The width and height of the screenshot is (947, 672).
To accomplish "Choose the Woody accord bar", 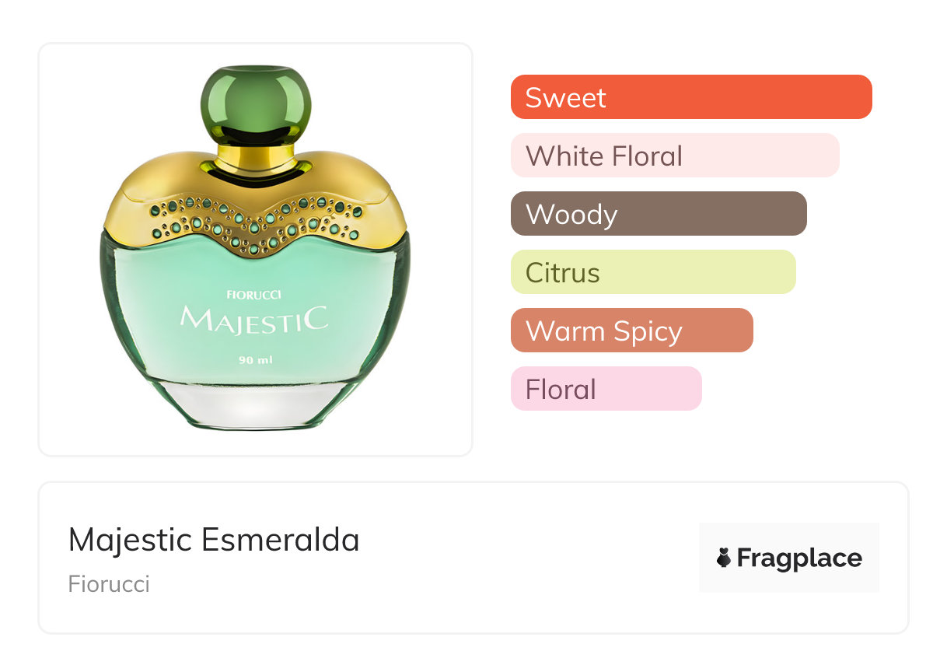I will 659,214.
